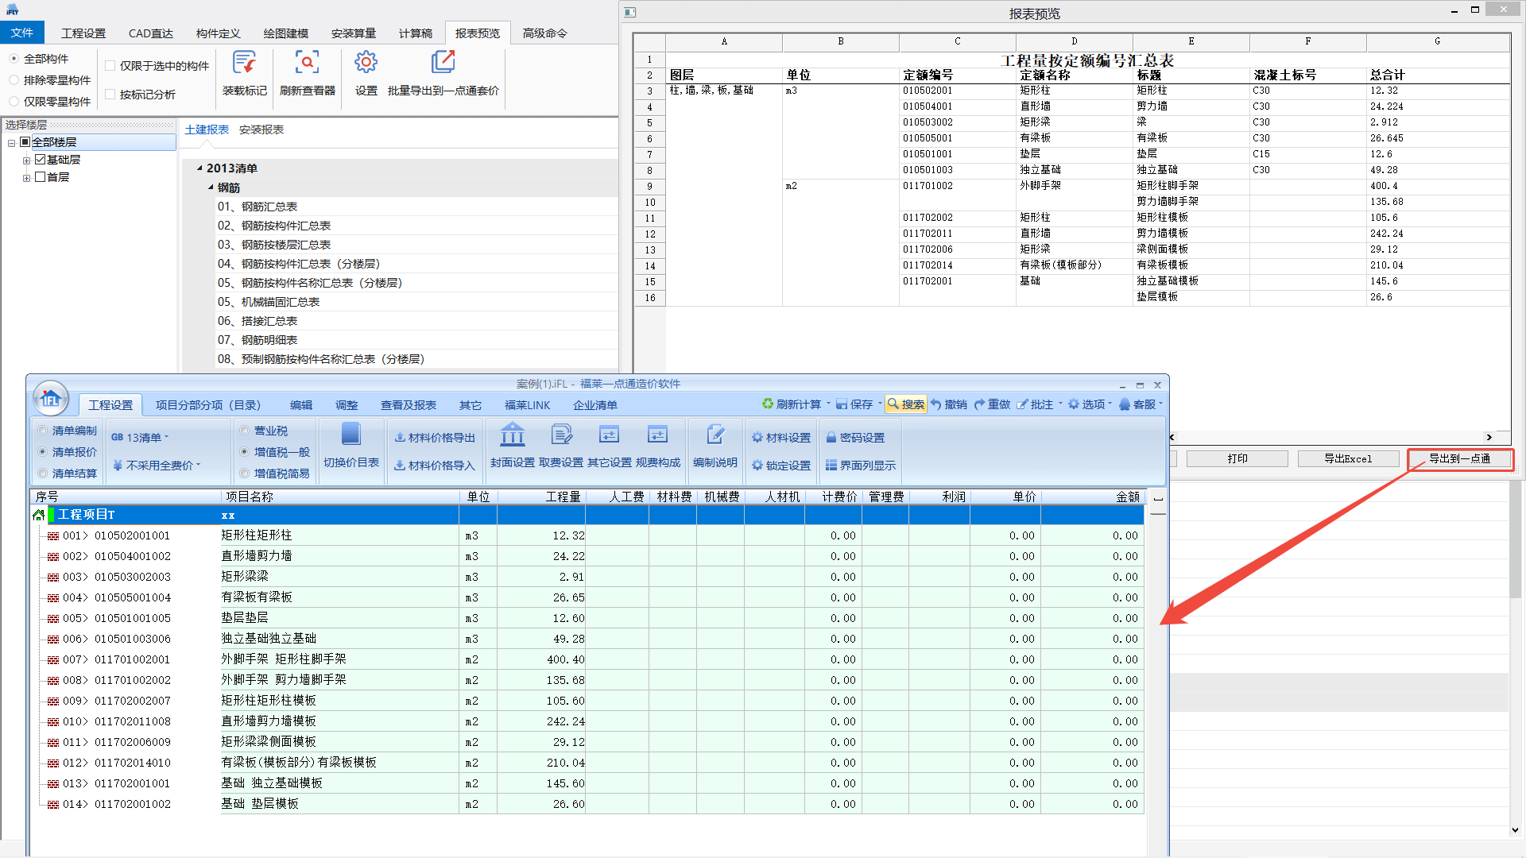The width and height of the screenshot is (1526, 858).
Task: Open 封面设置 building icon
Action: click(x=512, y=435)
